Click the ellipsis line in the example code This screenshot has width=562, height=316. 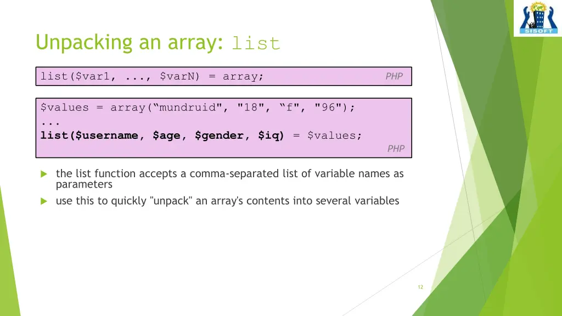(x=50, y=123)
